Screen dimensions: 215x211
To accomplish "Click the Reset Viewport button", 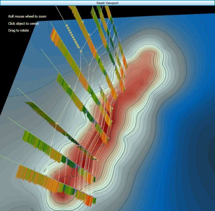I will pyautogui.click(x=107, y=3).
